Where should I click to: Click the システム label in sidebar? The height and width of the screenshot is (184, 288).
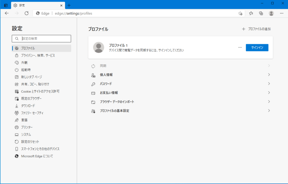click(26, 134)
